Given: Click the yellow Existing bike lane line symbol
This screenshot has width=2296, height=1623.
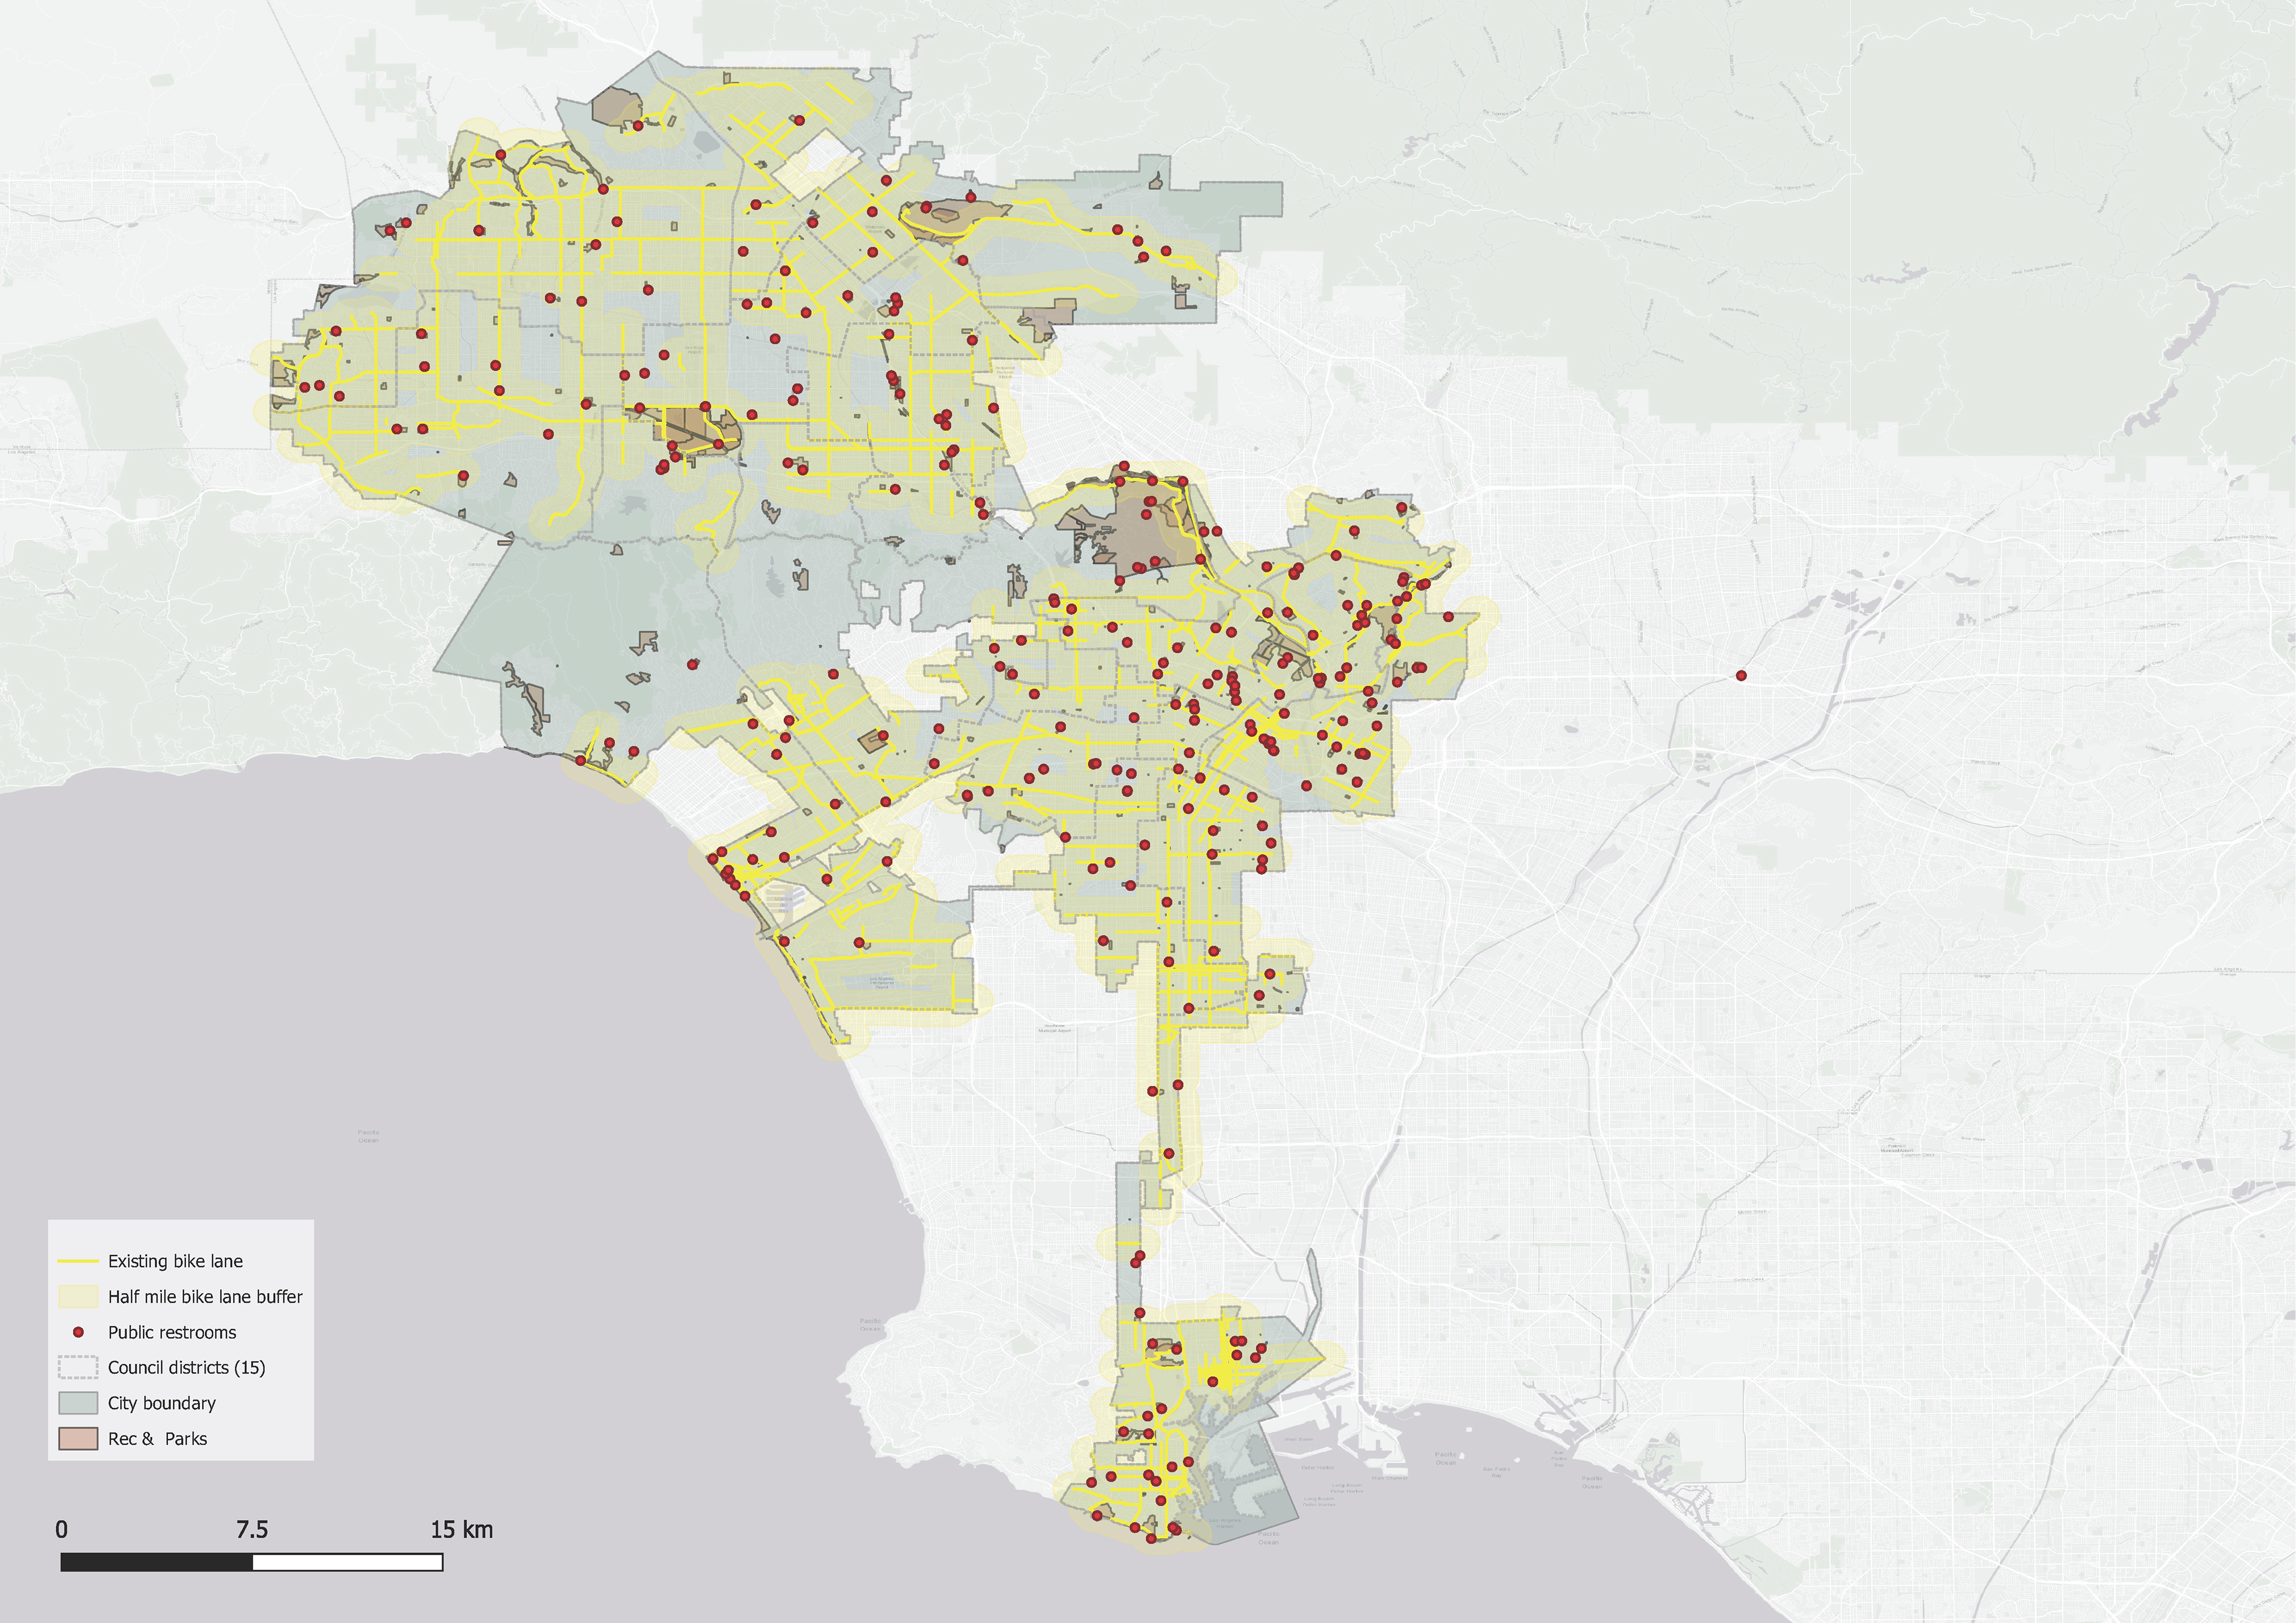Looking at the screenshot, I should click(x=78, y=1261).
